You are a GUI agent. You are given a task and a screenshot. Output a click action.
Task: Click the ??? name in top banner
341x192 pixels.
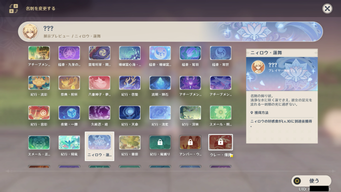(48, 28)
